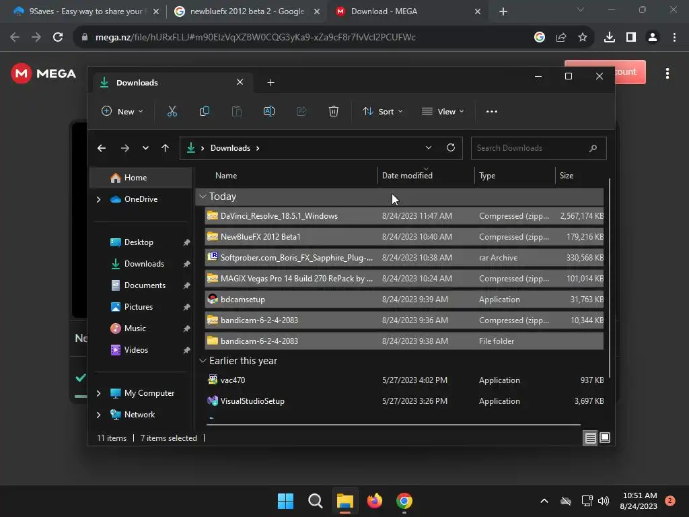The image size is (689, 517).
Task: Select the bdcamsetup application
Action: tap(404, 300)
